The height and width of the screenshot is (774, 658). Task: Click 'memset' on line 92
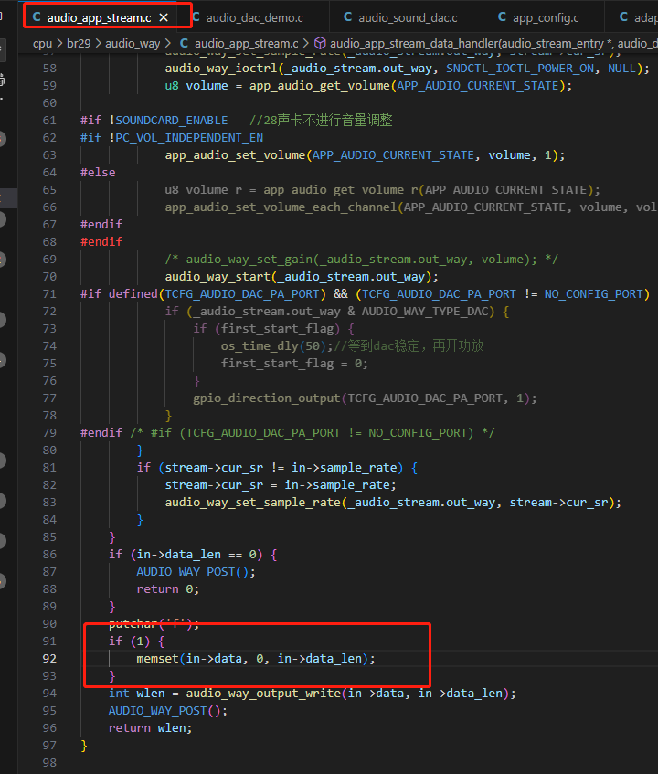pos(157,659)
